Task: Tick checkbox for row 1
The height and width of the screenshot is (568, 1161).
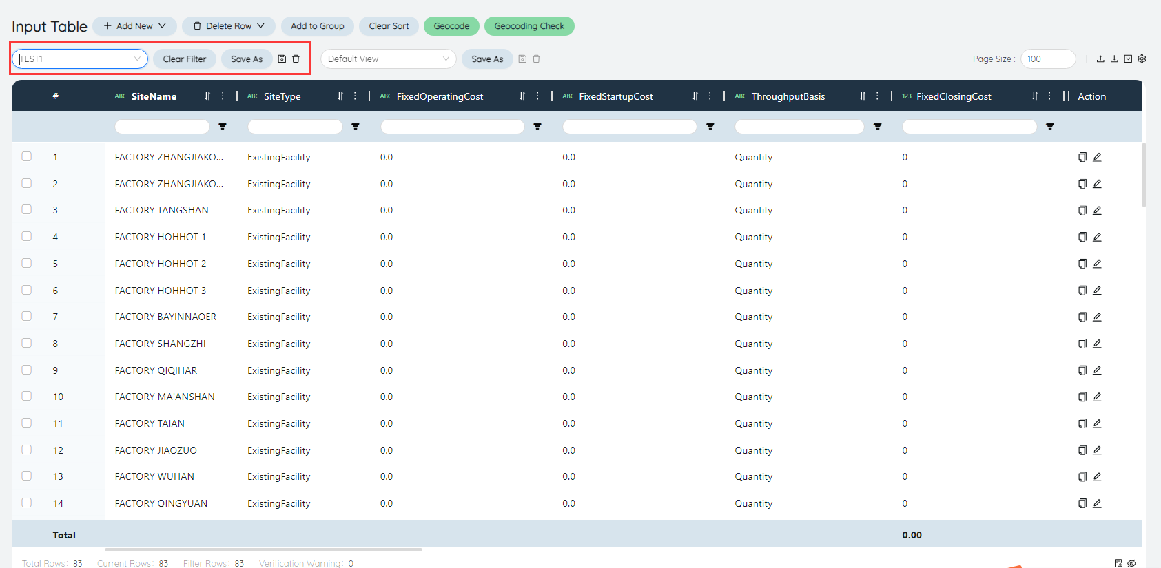Action: [x=27, y=156]
